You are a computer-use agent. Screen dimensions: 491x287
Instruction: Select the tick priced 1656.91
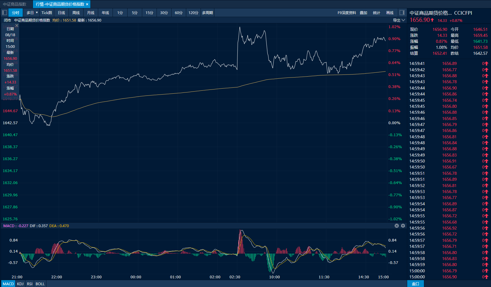click(x=449, y=161)
